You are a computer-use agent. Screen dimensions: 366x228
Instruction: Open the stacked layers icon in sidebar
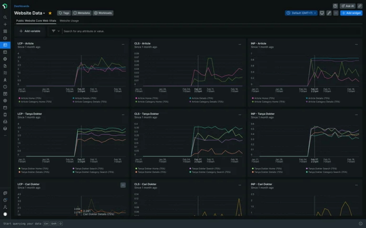coord(5,129)
